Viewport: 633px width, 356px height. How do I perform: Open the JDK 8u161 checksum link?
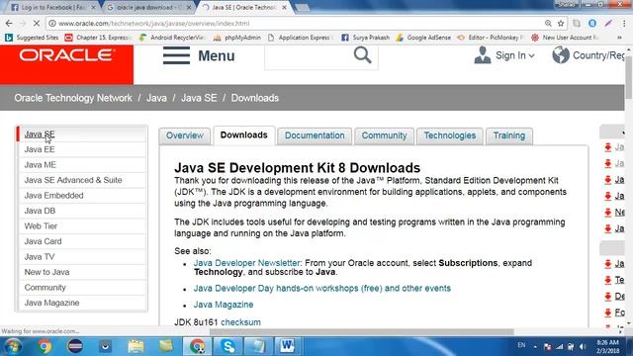[x=240, y=322]
